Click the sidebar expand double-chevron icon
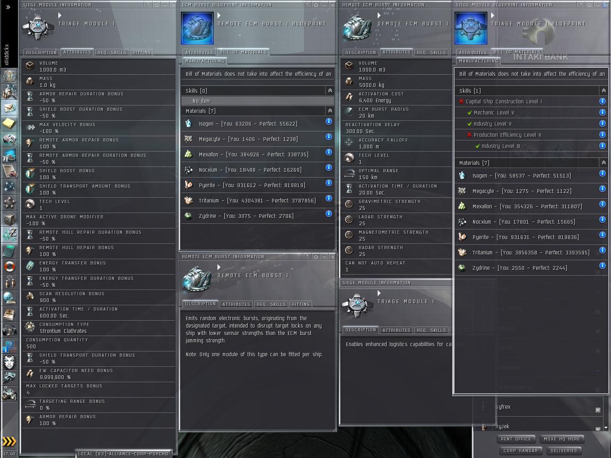The width and height of the screenshot is (611, 458). pyautogui.click(x=8, y=6)
